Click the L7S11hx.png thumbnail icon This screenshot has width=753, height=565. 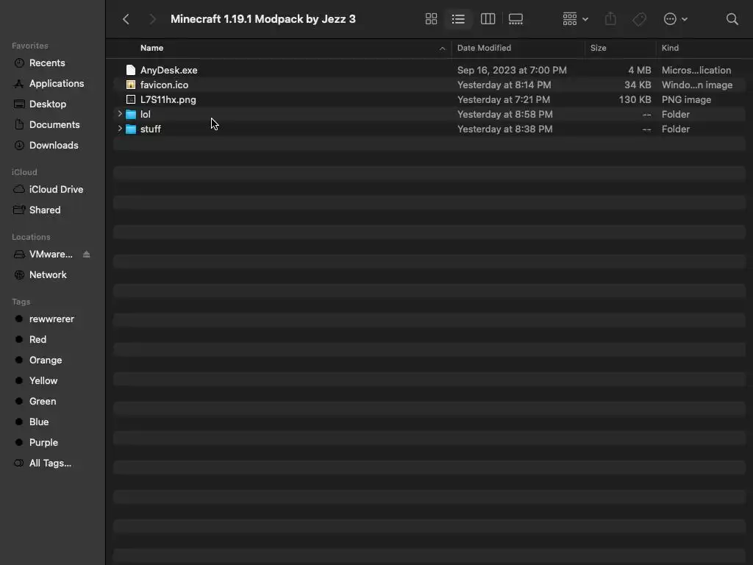[131, 100]
